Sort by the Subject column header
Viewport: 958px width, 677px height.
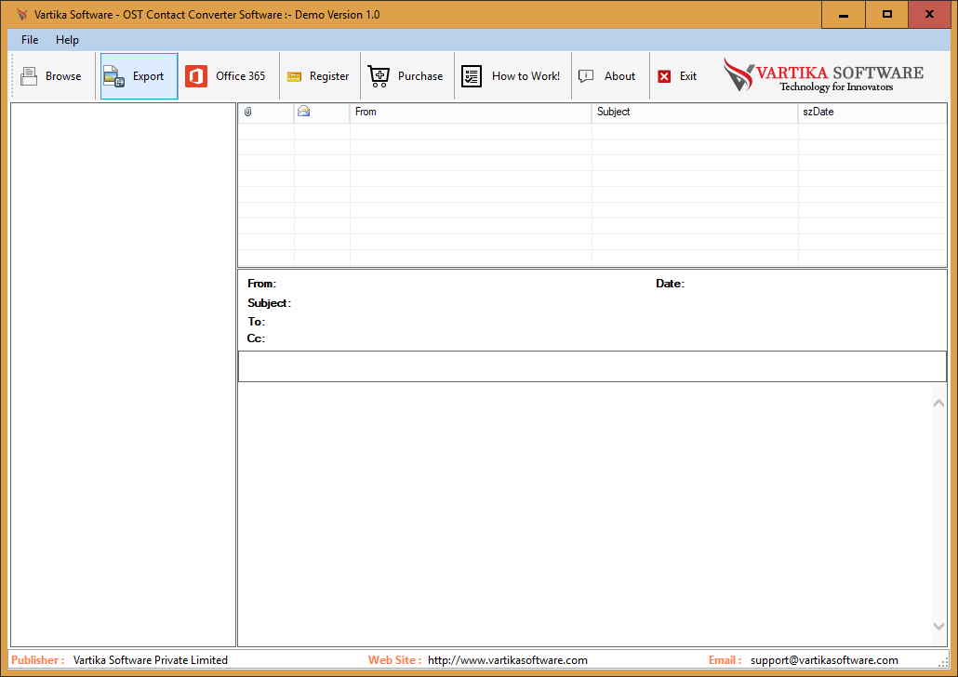(x=695, y=112)
